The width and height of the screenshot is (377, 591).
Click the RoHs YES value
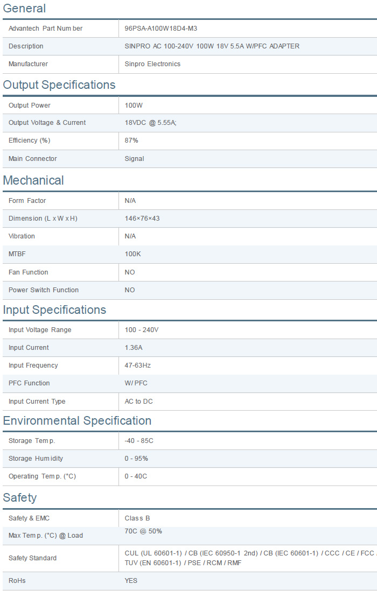click(x=131, y=581)
